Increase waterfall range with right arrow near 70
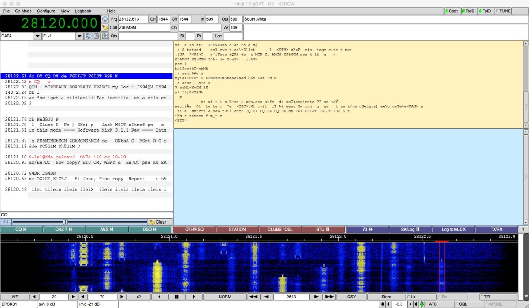529x308 pixels. tap(123, 297)
